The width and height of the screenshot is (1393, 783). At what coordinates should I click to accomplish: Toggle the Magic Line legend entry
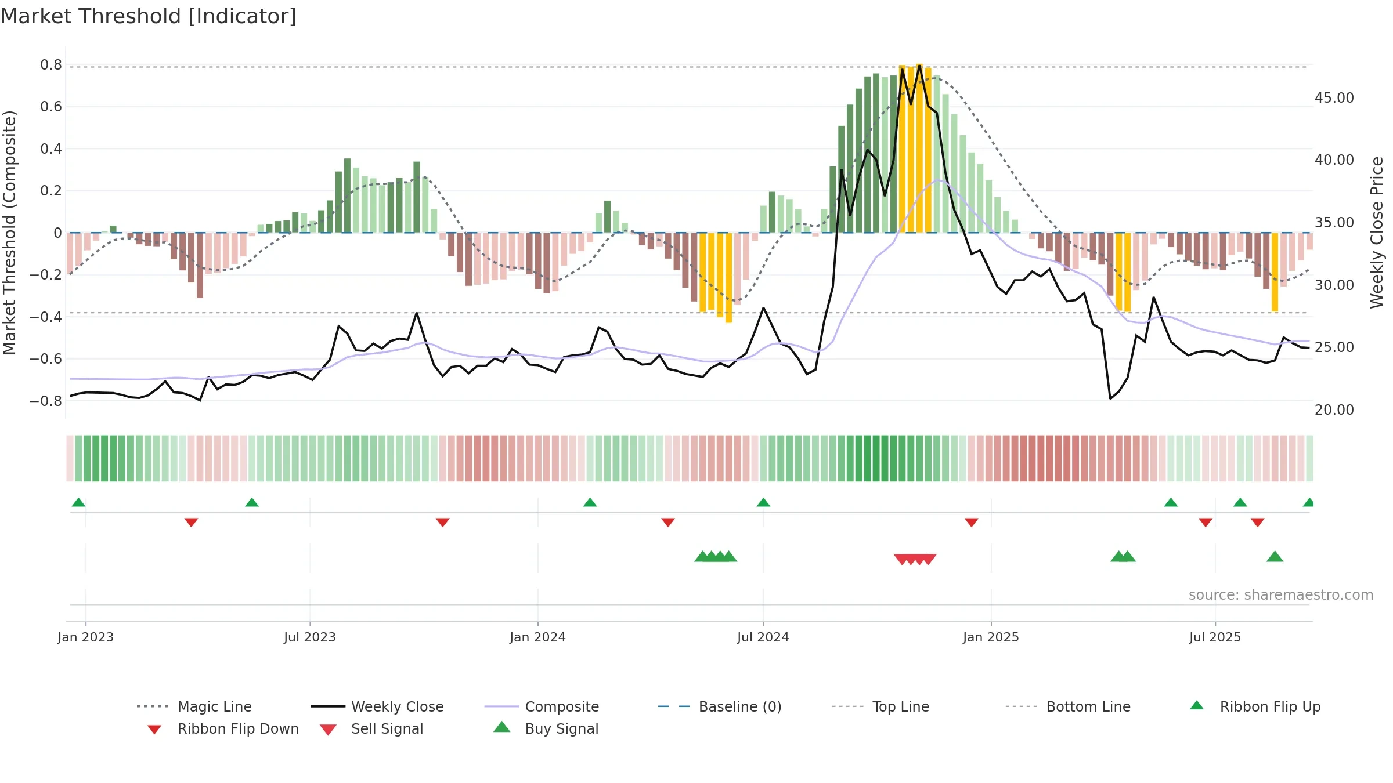click(194, 706)
